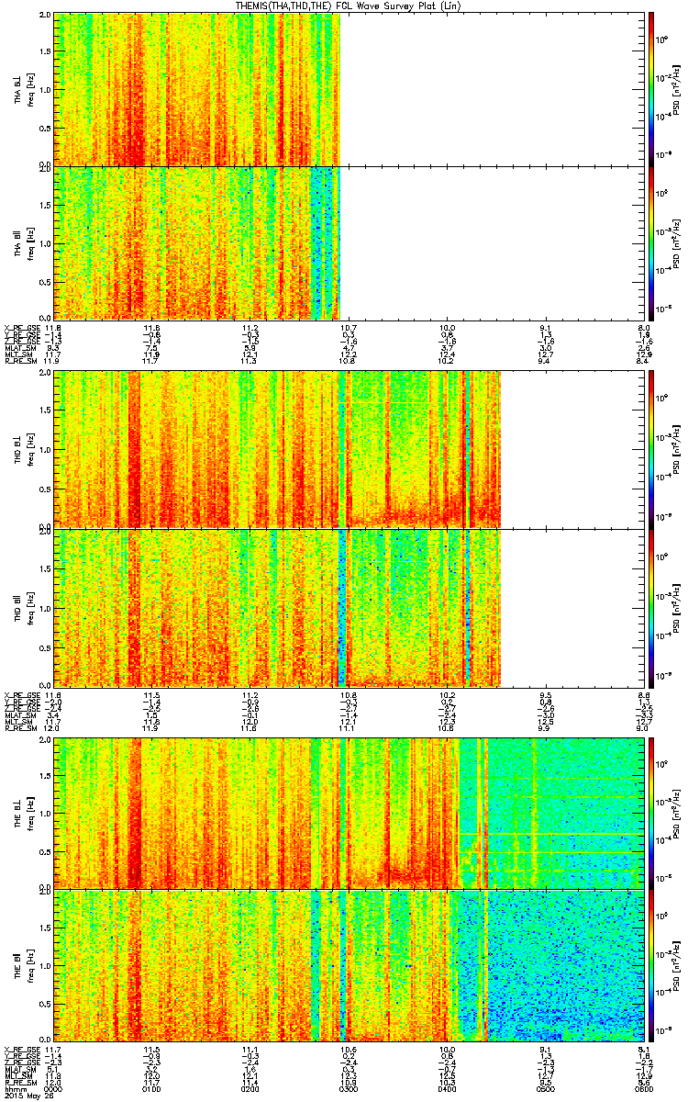
Task: Click the 0000 time tick label
Action: point(54,1089)
